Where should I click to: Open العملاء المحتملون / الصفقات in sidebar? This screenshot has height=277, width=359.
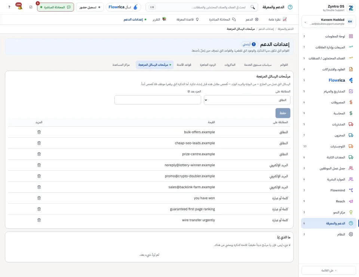(329, 58)
